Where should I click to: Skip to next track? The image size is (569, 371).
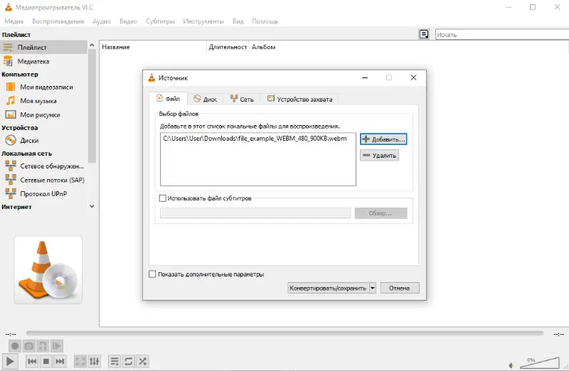pyautogui.click(x=60, y=361)
